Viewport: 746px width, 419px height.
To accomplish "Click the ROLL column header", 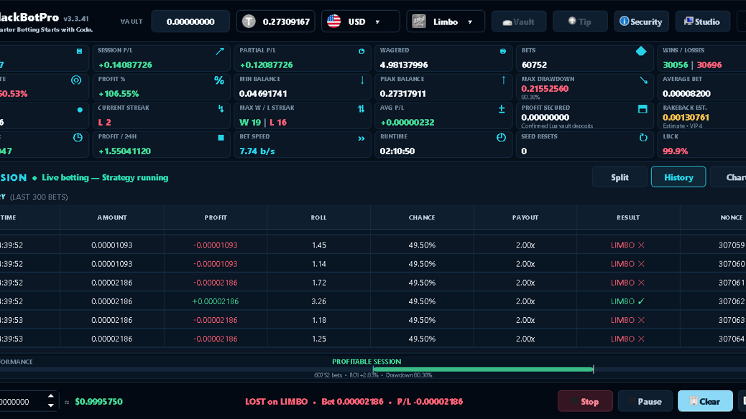I will click(x=319, y=217).
